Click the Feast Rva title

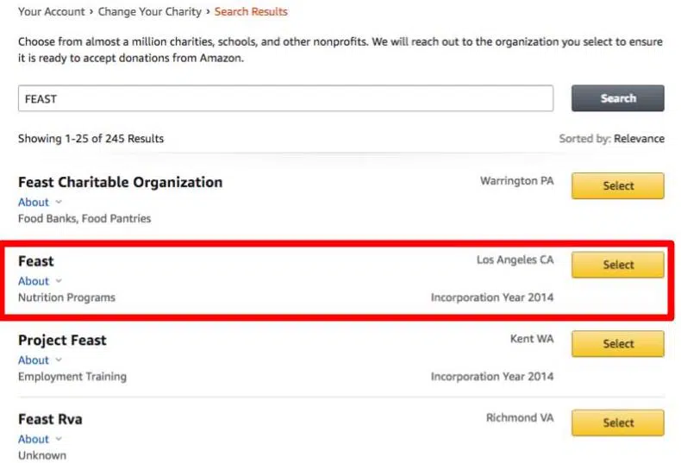point(50,420)
